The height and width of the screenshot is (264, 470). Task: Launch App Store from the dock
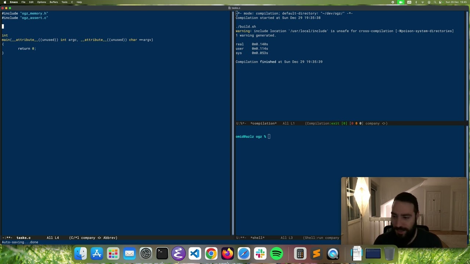click(97, 253)
